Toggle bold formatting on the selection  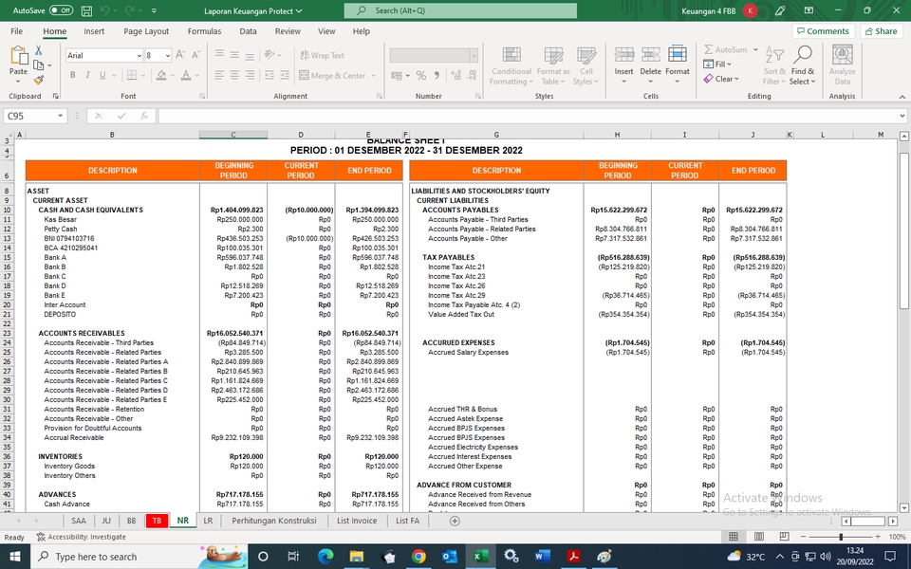pos(73,74)
